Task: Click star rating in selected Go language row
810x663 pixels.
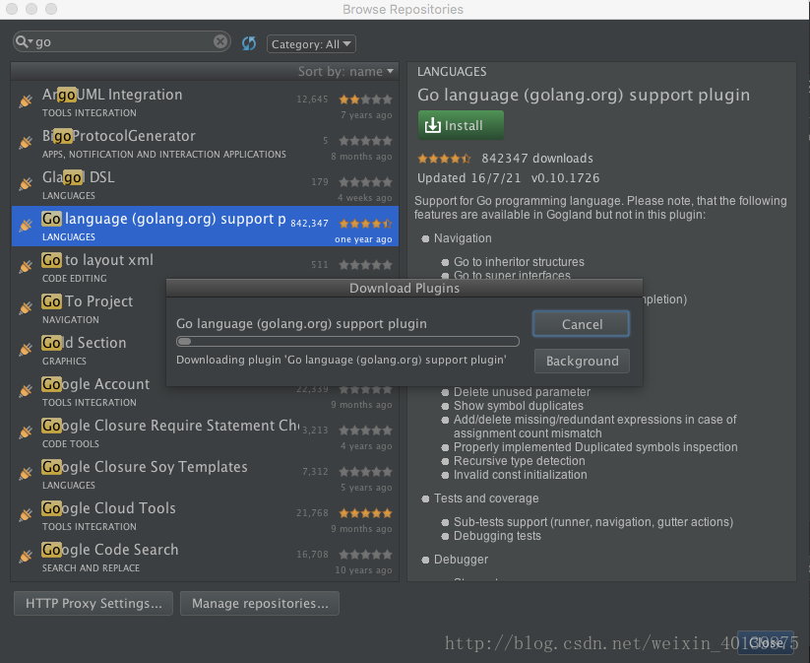Action: coord(365,224)
